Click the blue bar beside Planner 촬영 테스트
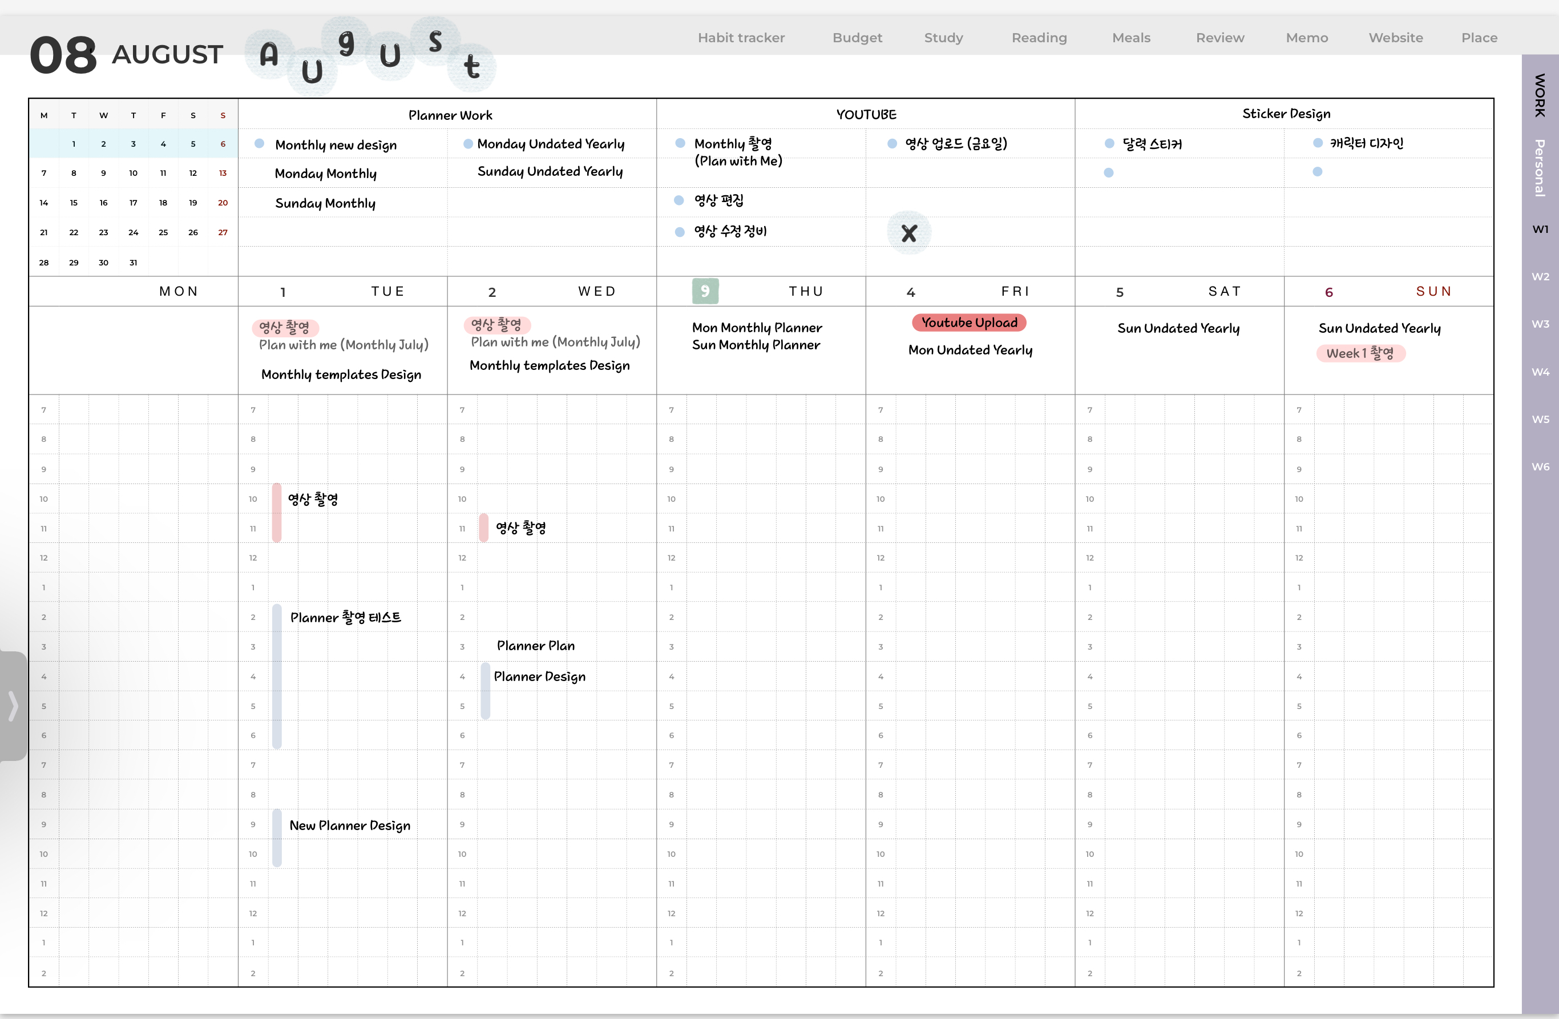Viewport: 1559px width, 1019px height. point(276,675)
